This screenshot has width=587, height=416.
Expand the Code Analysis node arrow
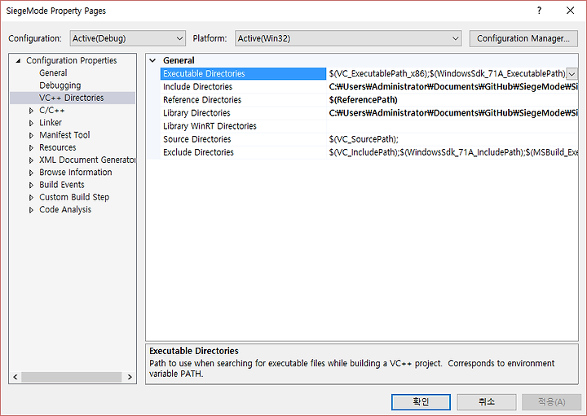pyautogui.click(x=32, y=210)
